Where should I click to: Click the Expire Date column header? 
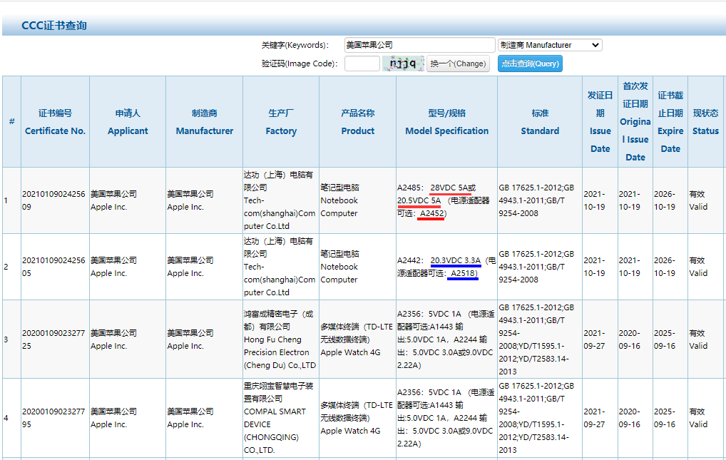[670, 122]
